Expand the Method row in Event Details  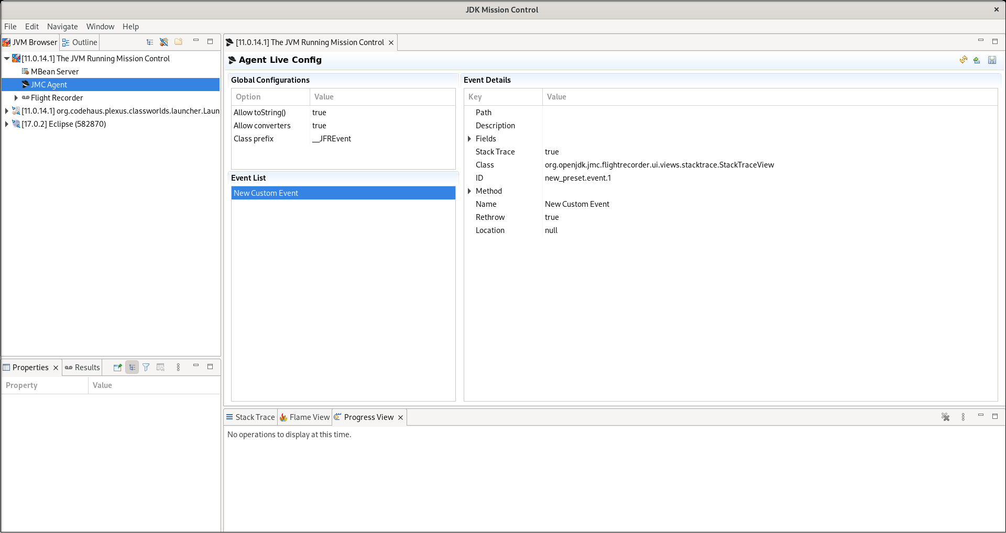pyautogui.click(x=469, y=191)
